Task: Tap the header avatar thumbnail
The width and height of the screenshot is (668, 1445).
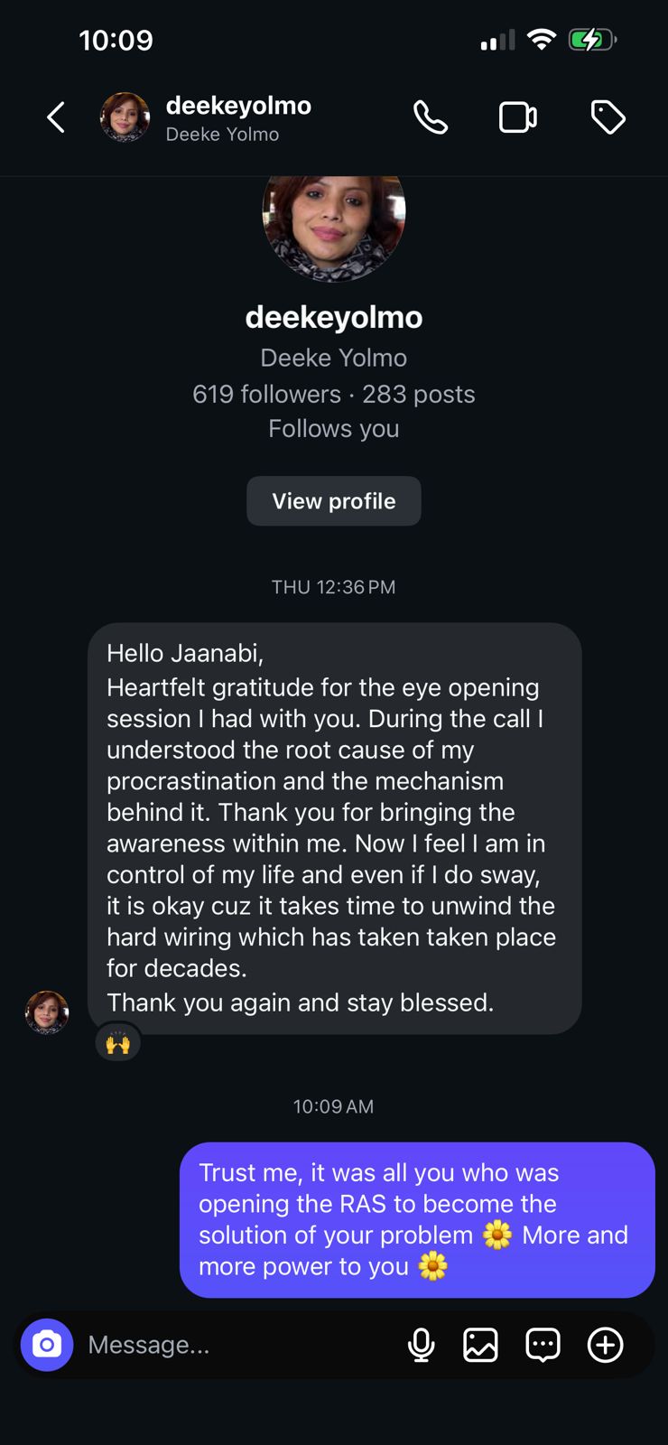Action: [125, 117]
